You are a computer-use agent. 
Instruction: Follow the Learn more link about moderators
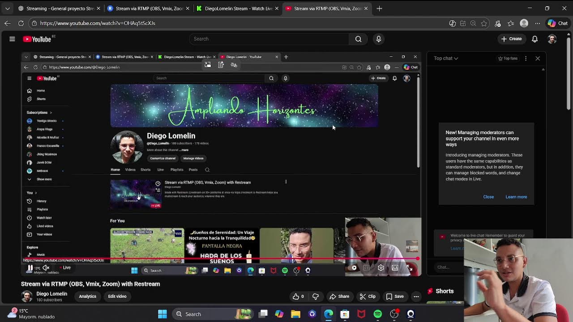(x=516, y=197)
